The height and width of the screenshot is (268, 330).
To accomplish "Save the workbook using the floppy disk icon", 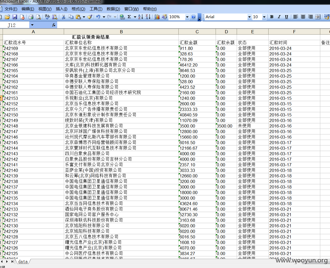I will (x=15, y=17).
